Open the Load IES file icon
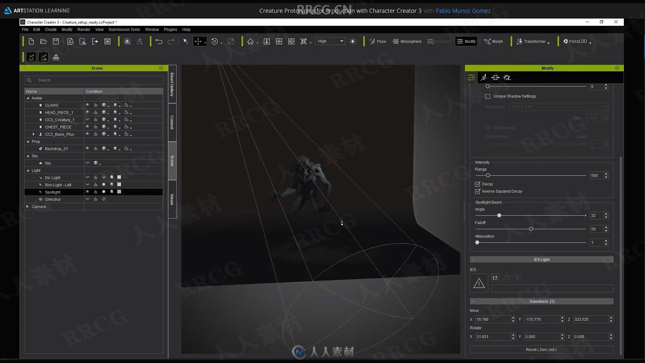This screenshot has height=363, width=645. (495, 278)
